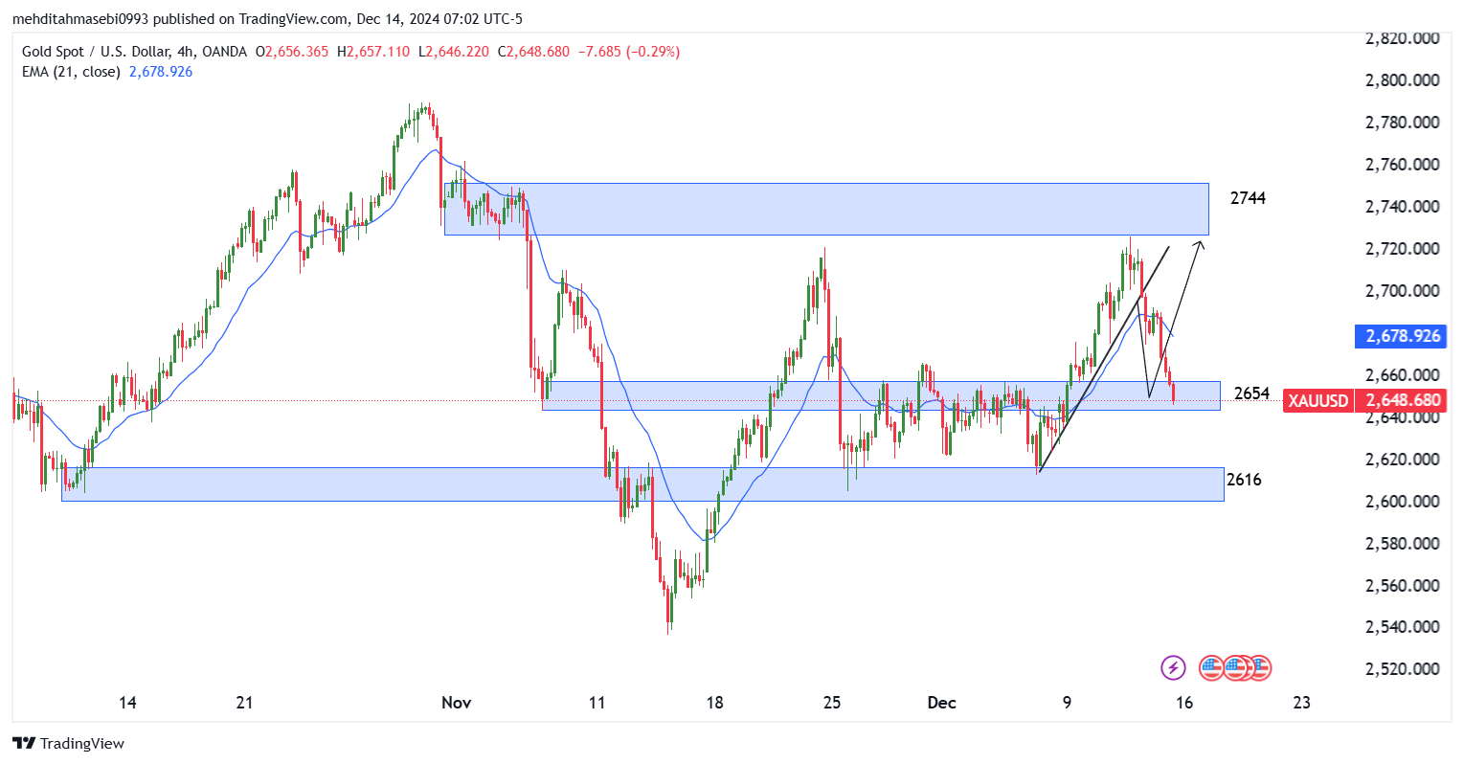Click the 2616 support zone annotation text
Image resolution: width=1464 pixels, height=764 pixels.
tap(1244, 480)
